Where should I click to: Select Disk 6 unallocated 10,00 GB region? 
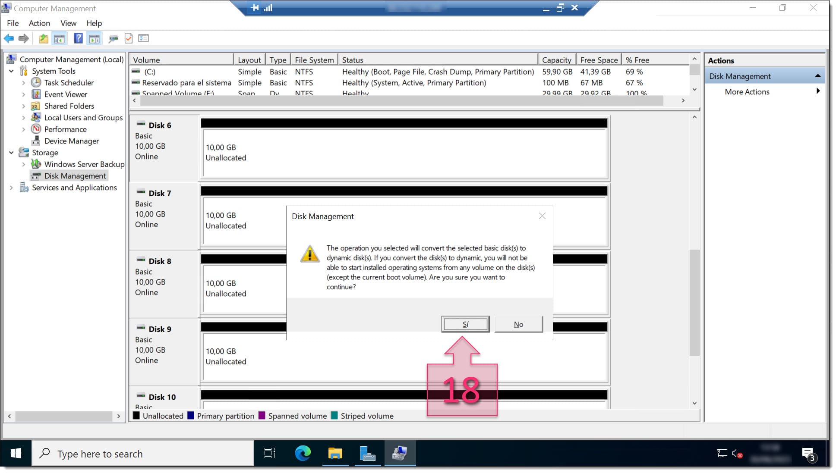404,153
